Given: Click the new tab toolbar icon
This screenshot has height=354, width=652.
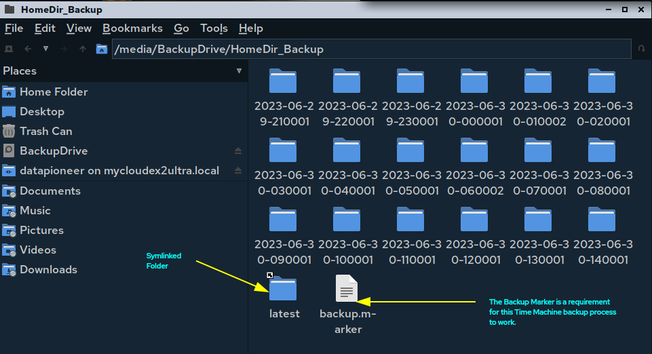Looking at the screenshot, I should (x=9, y=49).
